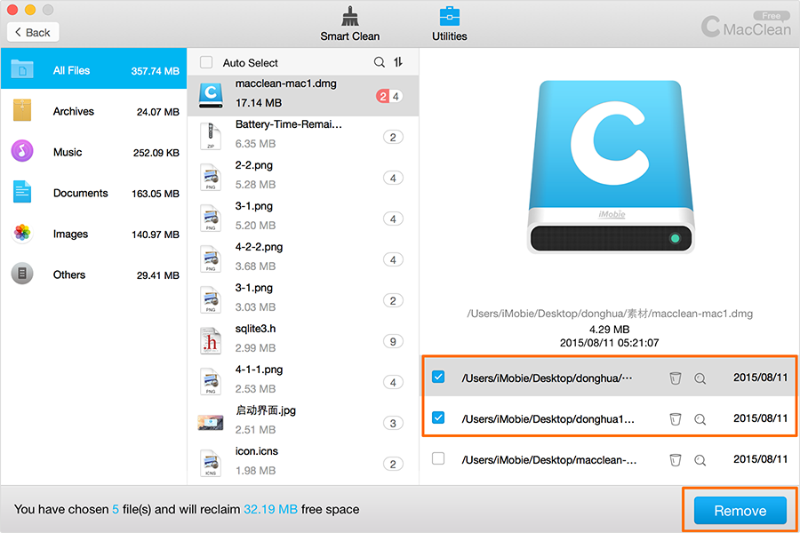Screen dimensions: 800x533
Task: Click trash icon for first duplicate path
Action: tap(676, 378)
